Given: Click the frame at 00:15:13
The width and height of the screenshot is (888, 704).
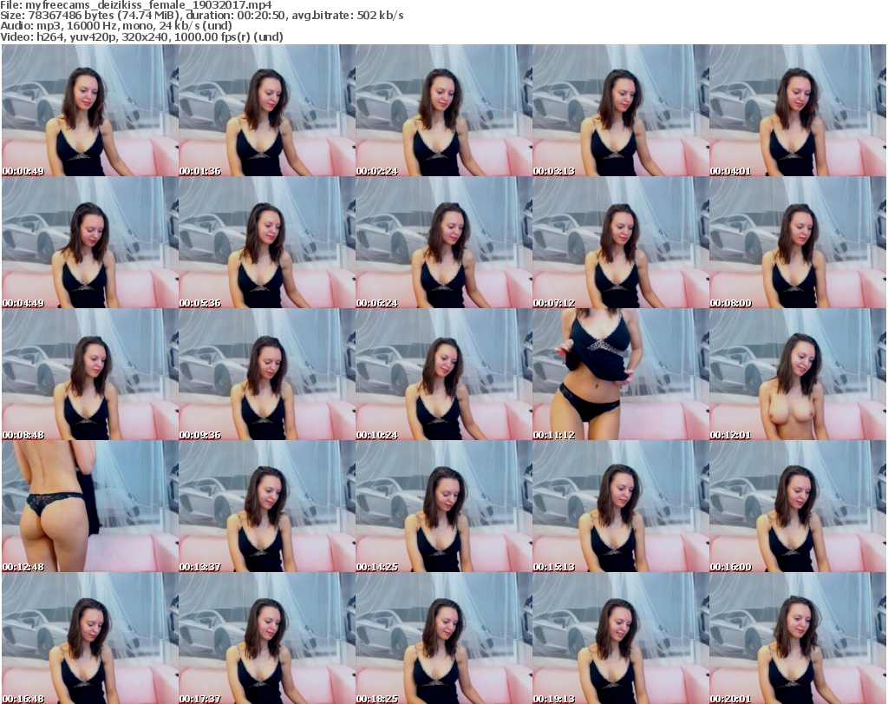Looking at the screenshot, I should tap(621, 506).
